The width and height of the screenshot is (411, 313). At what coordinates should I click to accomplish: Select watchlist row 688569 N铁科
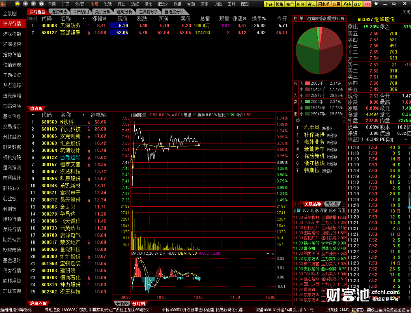click(70, 122)
